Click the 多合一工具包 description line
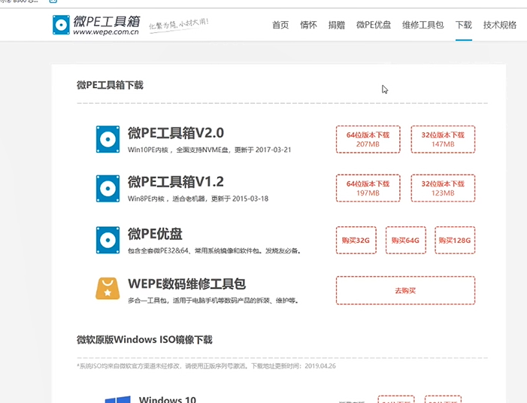The width and height of the screenshot is (527, 403). coord(213,300)
